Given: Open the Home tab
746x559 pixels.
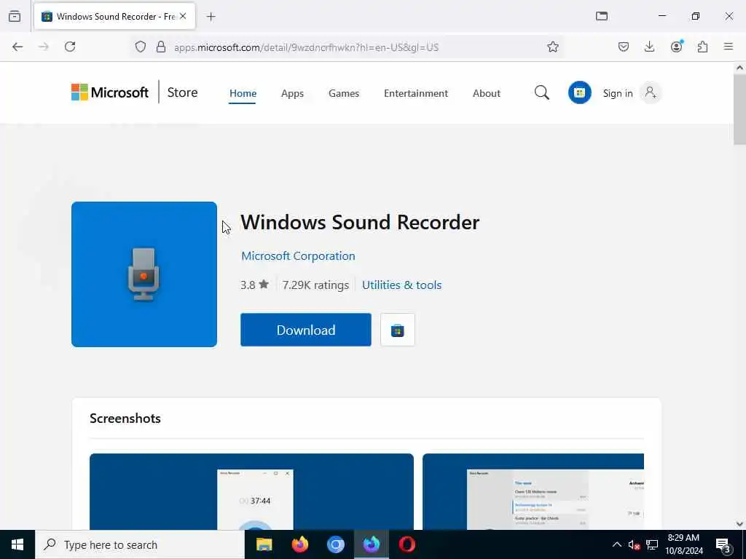Looking at the screenshot, I should click(243, 93).
